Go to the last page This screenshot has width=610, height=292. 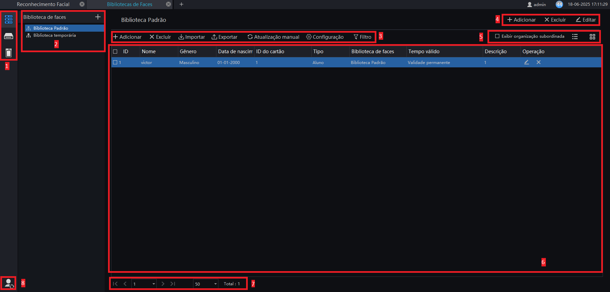(173, 284)
